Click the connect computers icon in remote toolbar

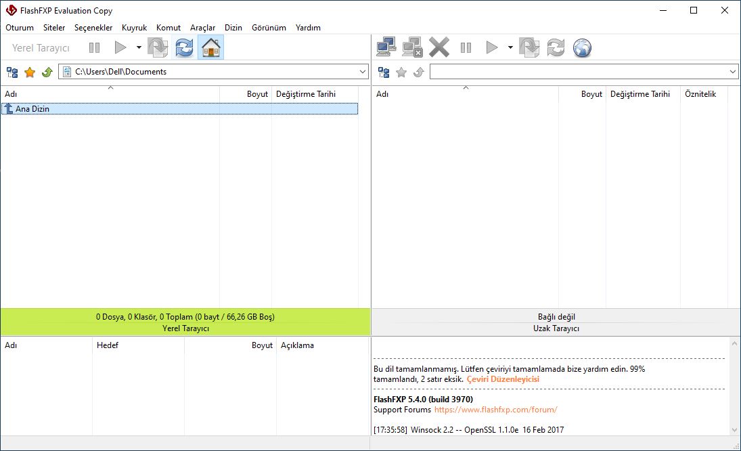coord(386,47)
